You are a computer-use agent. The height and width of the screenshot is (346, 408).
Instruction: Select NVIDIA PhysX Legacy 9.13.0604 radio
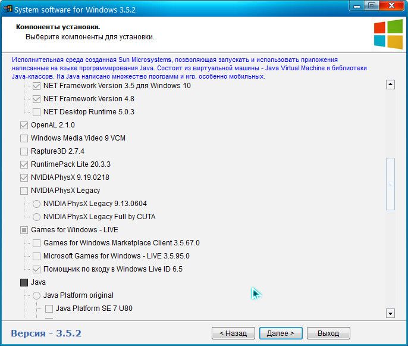click(36, 204)
